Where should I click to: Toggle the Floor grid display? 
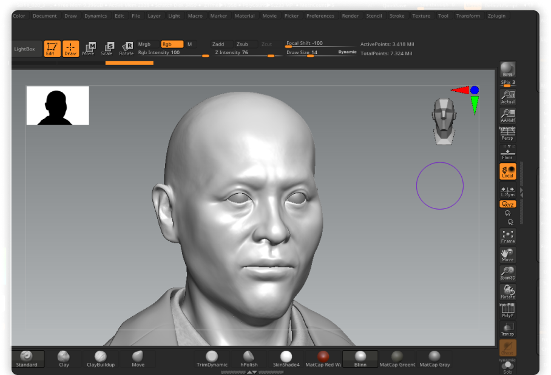pyautogui.click(x=508, y=153)
